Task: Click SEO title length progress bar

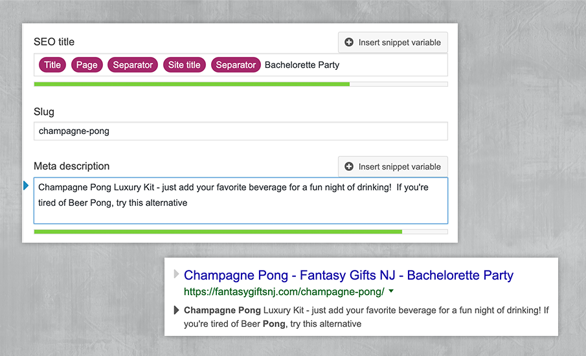Action: pos(240,84)
